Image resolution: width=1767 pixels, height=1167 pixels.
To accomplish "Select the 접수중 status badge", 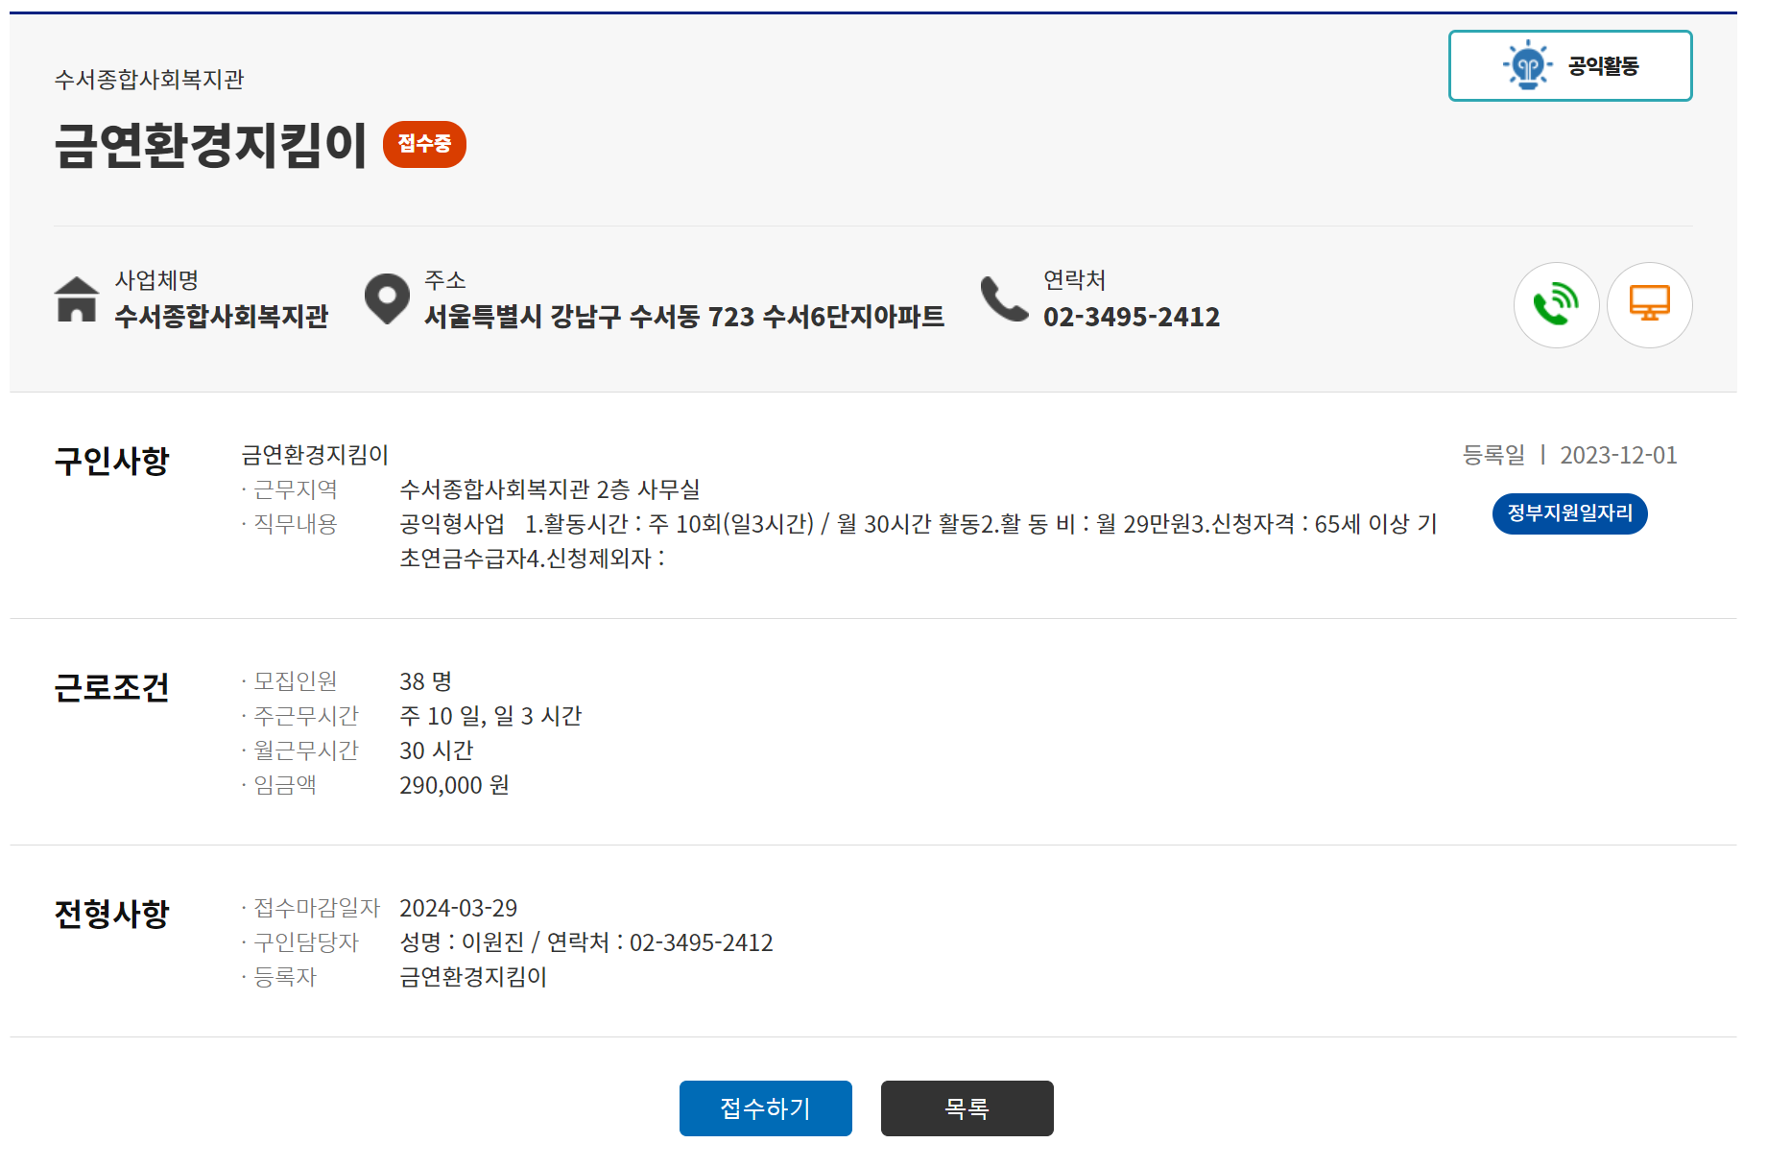I will pos(425,144).
